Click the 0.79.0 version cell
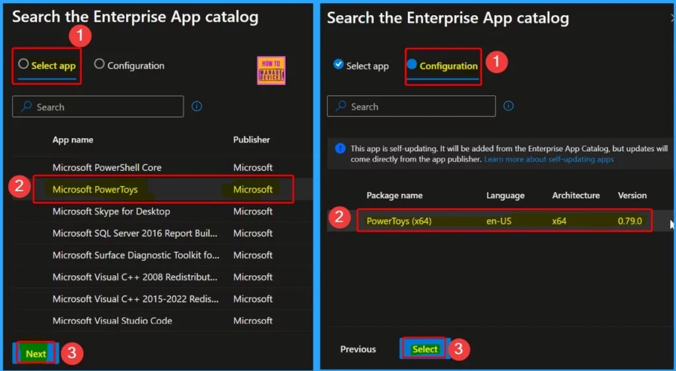 pyautogui.click(x=630, y=221)
